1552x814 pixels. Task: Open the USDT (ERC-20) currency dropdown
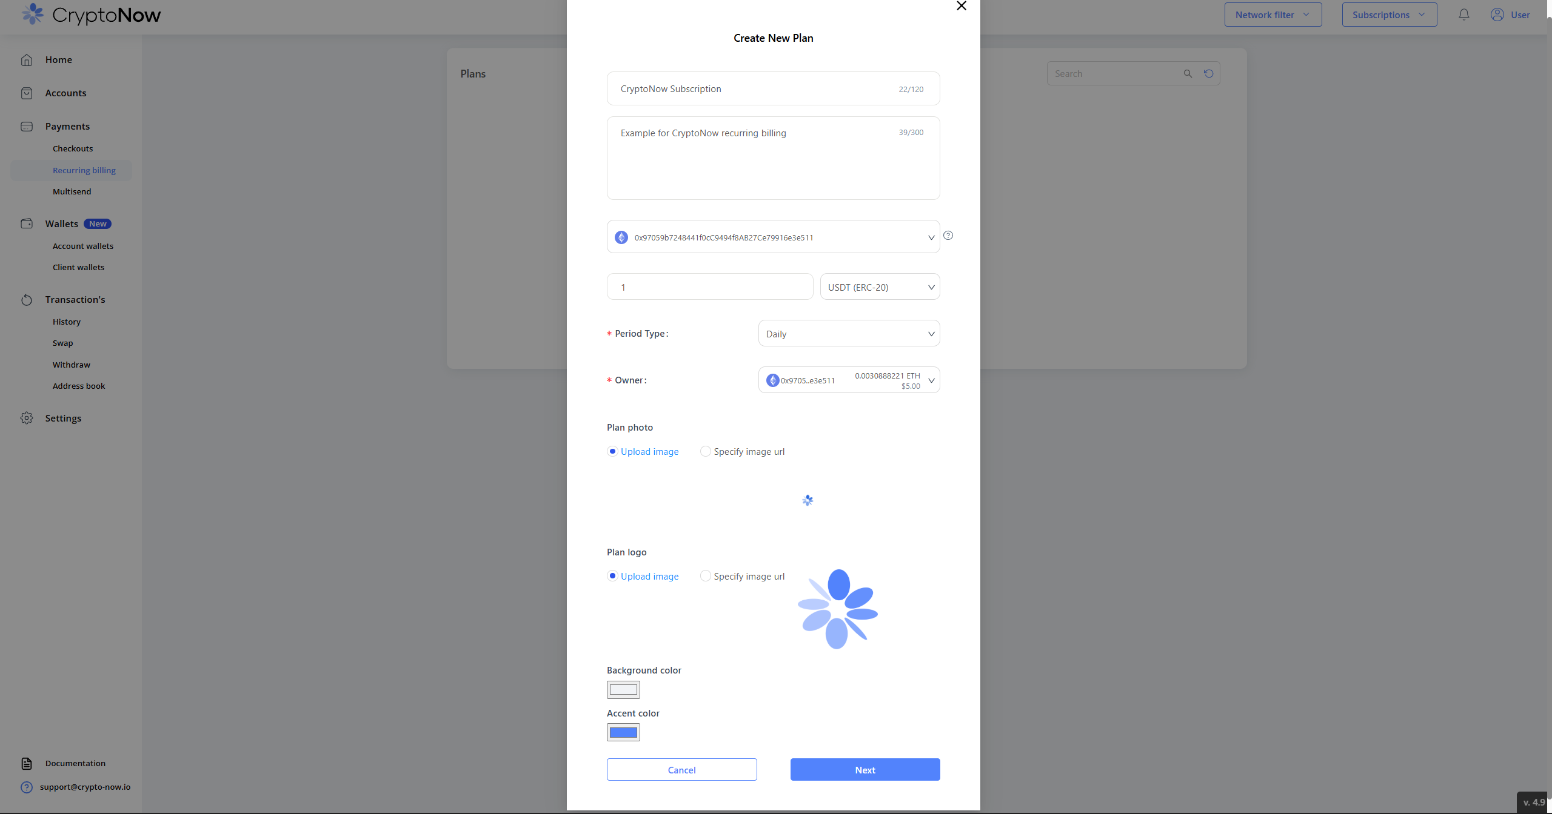(x=880, y=287)
